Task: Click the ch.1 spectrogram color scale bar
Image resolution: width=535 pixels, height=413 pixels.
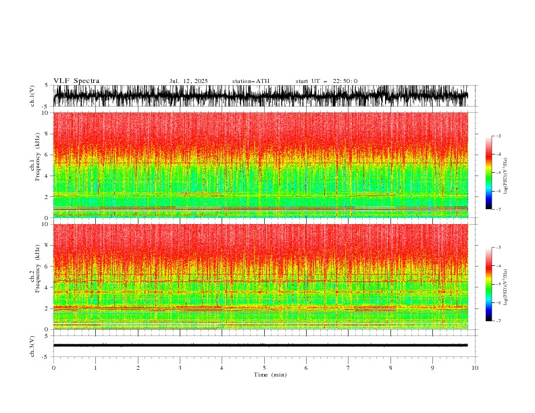Action: tap(488, 173)
